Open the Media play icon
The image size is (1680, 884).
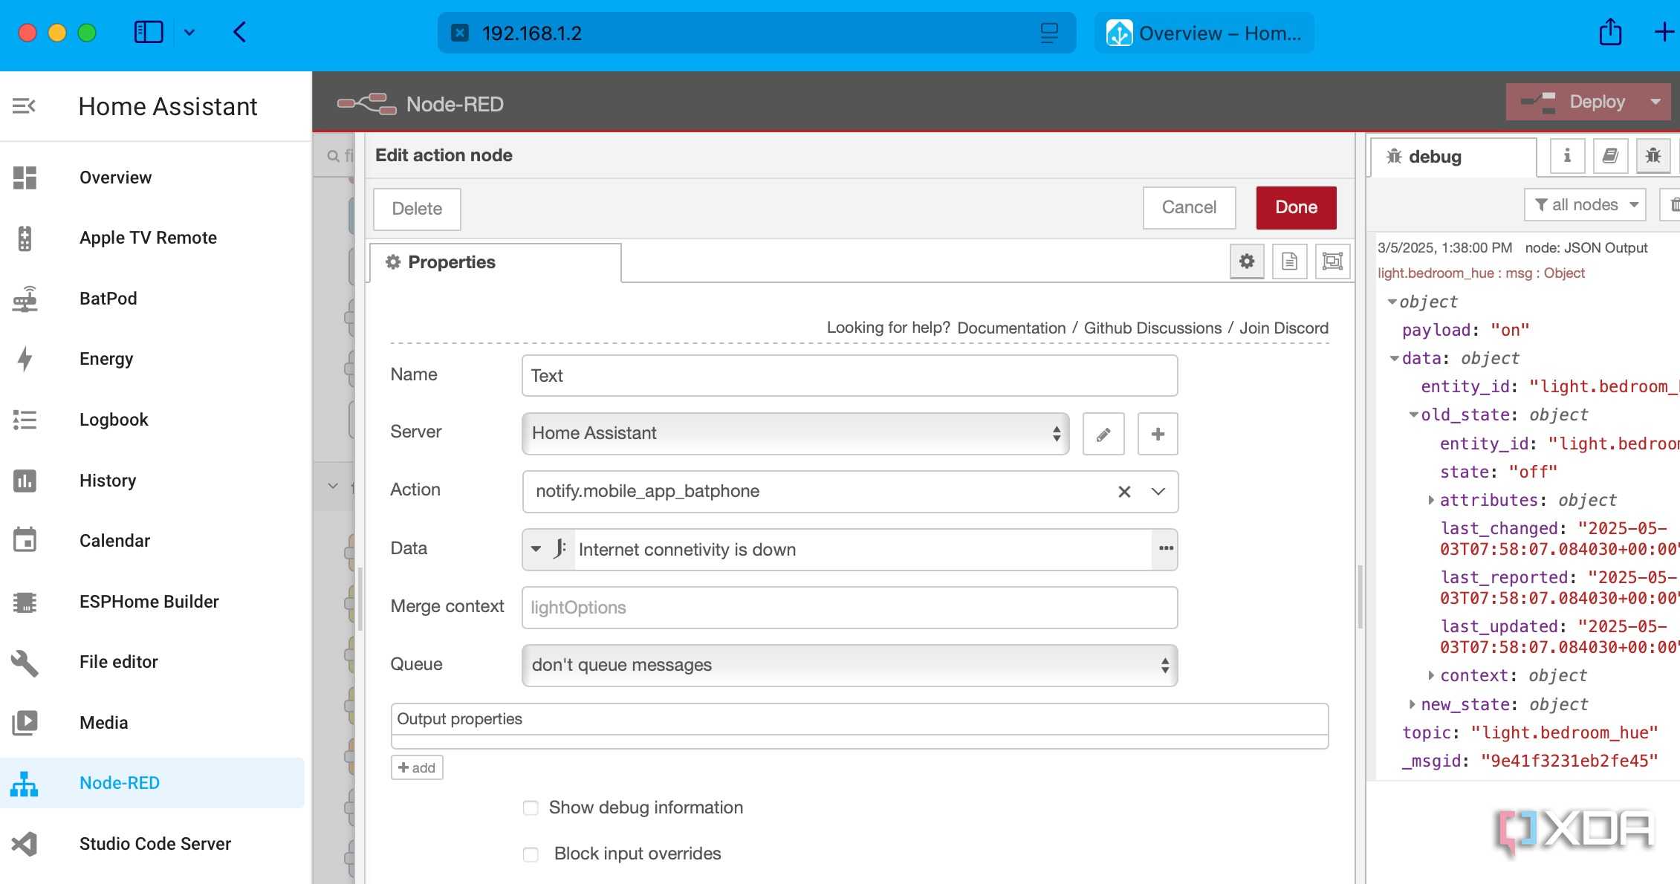pos(25,723)
